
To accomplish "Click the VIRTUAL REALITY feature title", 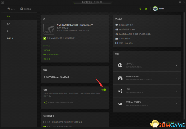I will point(134,102).
